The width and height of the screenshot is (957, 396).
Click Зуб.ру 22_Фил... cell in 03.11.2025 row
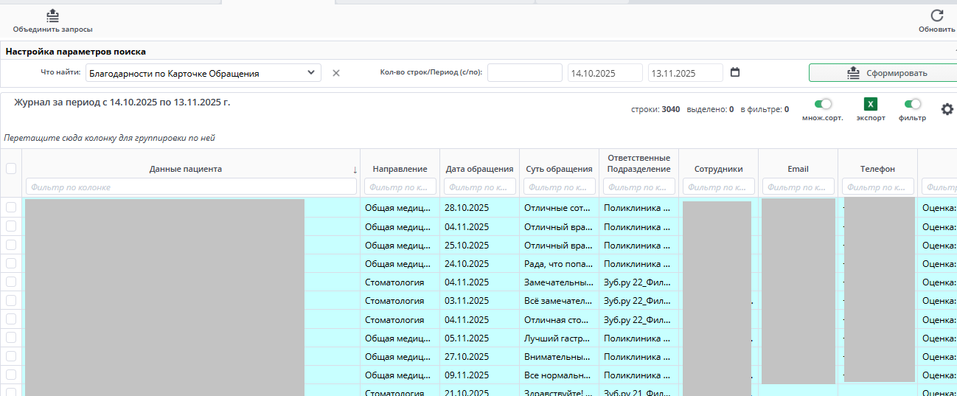pos(637,300)
